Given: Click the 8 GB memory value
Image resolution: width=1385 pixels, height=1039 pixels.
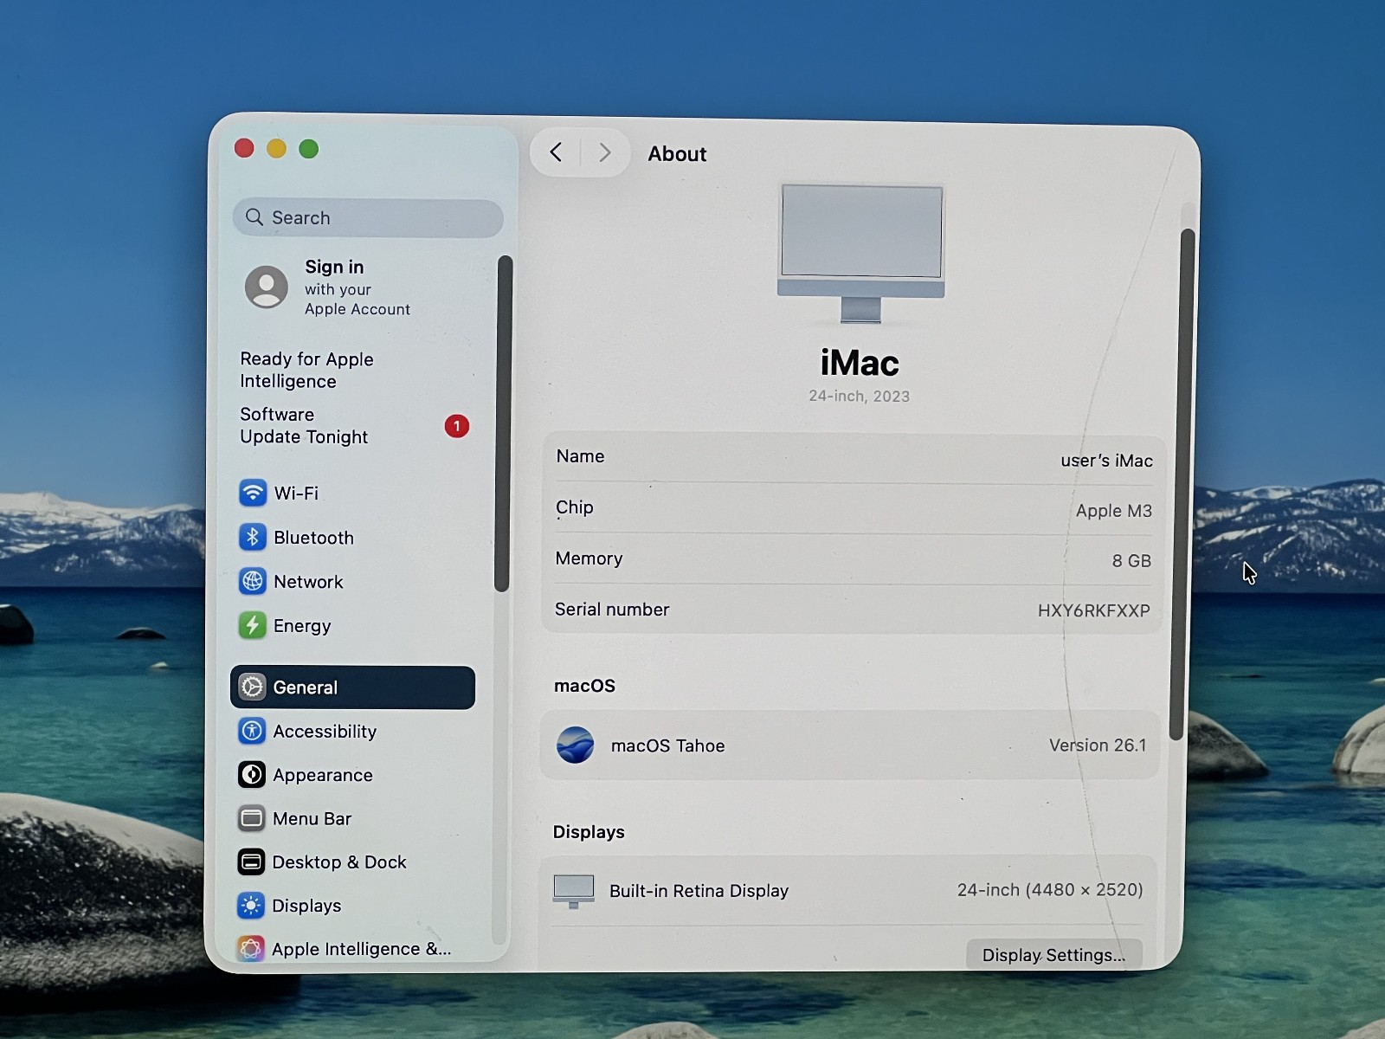Looking at the screenshot, I should tap(1131, 560).
